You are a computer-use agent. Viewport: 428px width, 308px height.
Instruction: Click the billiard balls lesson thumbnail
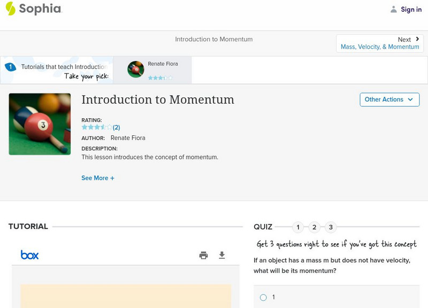[40, 124]
